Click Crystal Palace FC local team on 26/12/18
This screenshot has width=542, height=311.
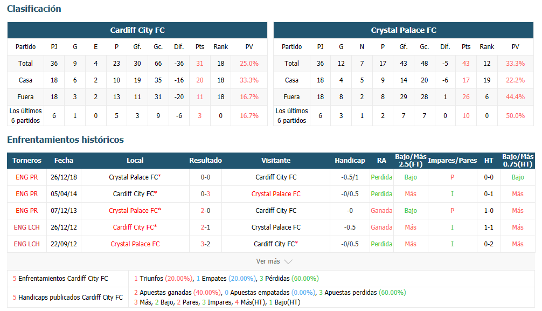coord(135,177)
